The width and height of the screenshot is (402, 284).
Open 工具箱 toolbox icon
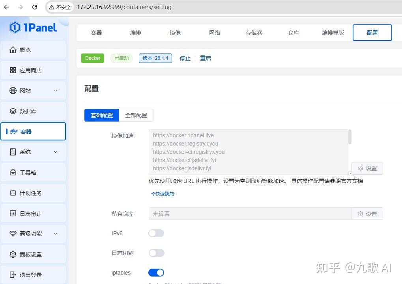tap(13, 173)
